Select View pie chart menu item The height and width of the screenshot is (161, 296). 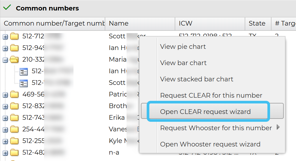pos(183,46)
